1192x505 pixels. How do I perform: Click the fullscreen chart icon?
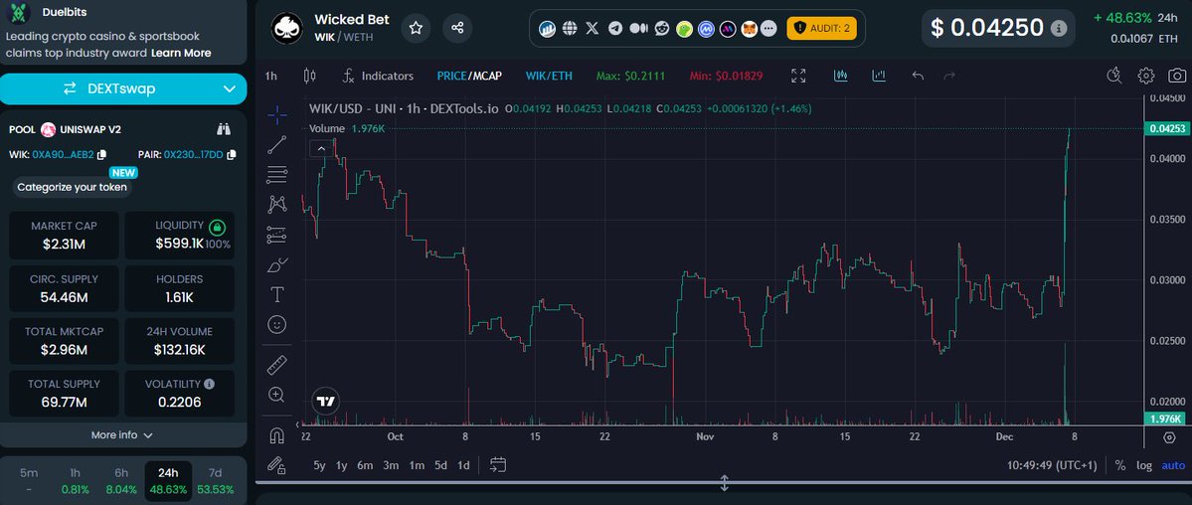[x=798, y=77]
